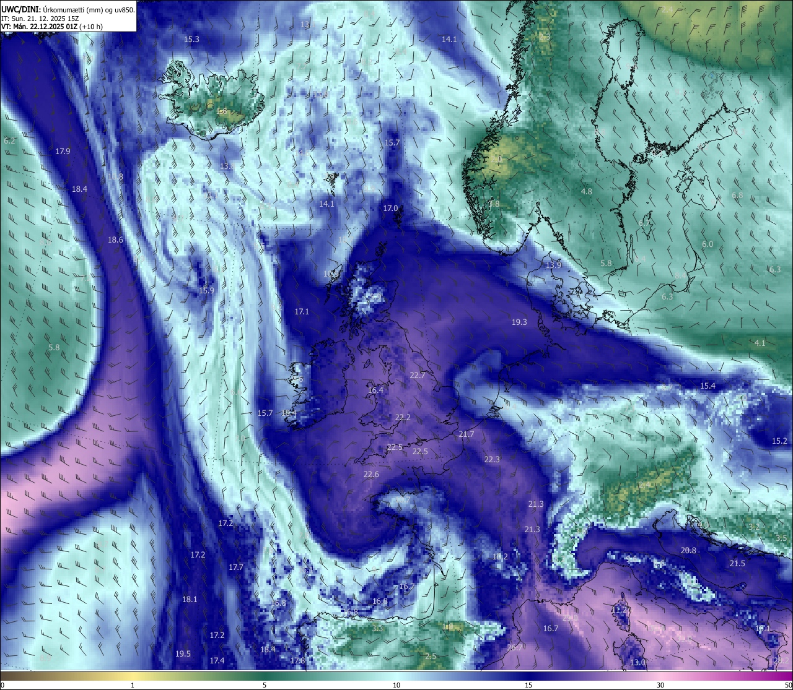
Task: Click the colorbar above the 5 tick
Action: (265, 676)
